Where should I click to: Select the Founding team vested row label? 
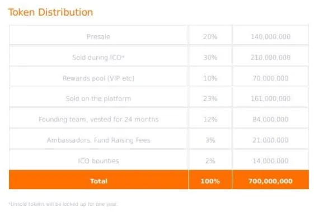pos(98,119)
